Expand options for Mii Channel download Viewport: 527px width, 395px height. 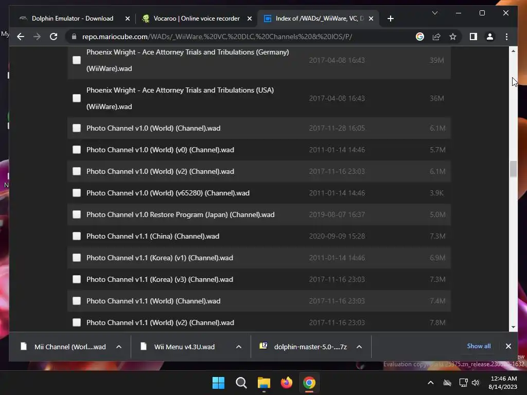coord(119,347)
